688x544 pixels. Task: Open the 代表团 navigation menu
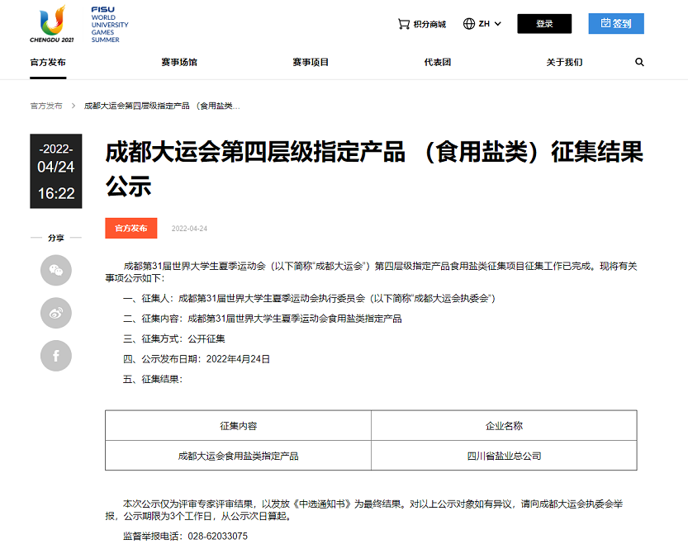click(438, 62)
